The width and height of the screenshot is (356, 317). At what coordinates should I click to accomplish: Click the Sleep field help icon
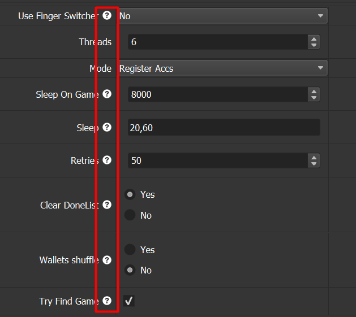pyautogui.click(x=107, y=127)
